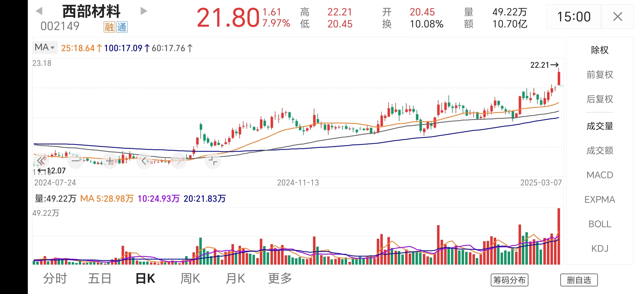Exit fullscreen with corner shrink icon

(x=213, y=161)
